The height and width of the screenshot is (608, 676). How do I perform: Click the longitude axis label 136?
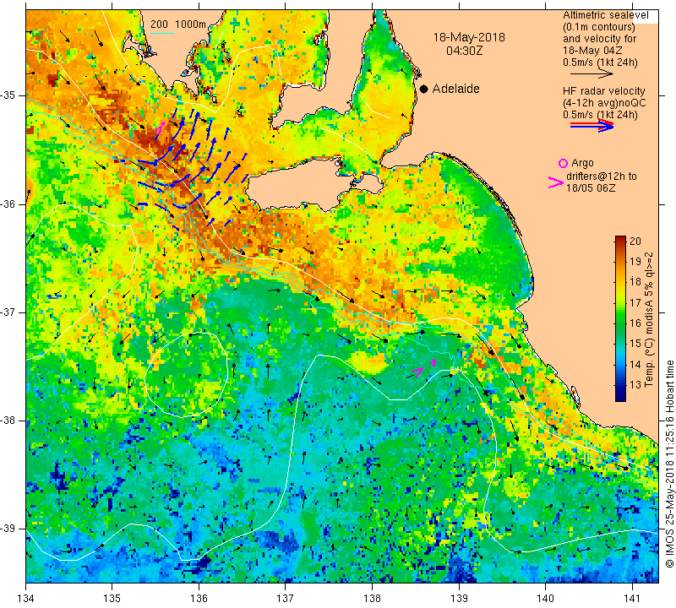(x=199, y=598)
